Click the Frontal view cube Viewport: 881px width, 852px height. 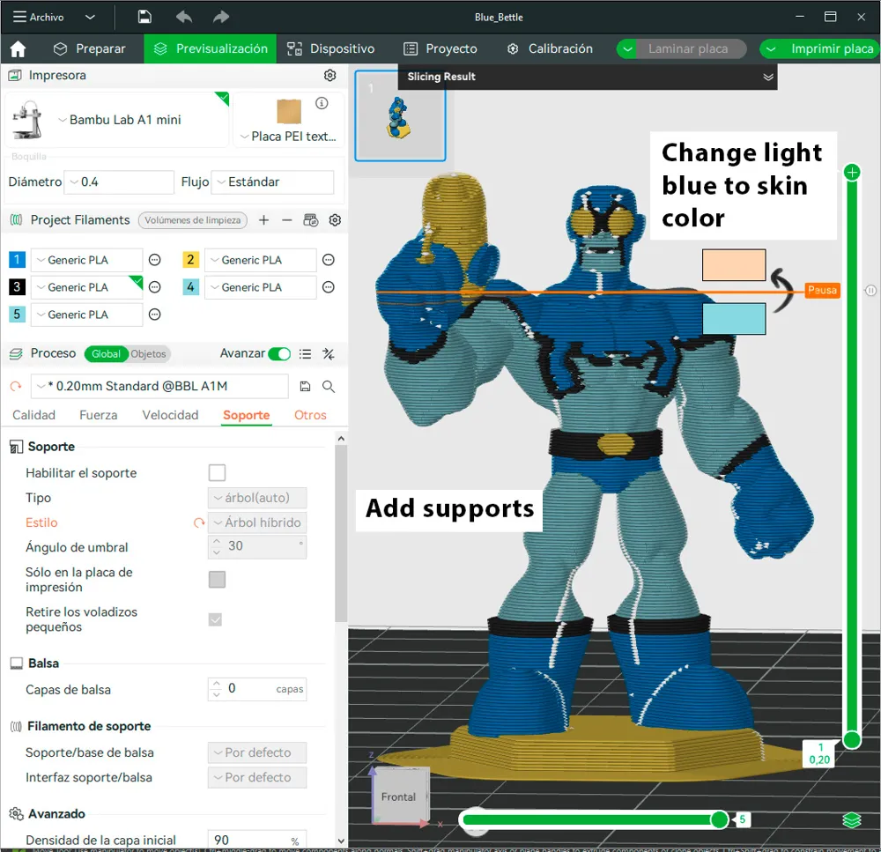[399, 796]
